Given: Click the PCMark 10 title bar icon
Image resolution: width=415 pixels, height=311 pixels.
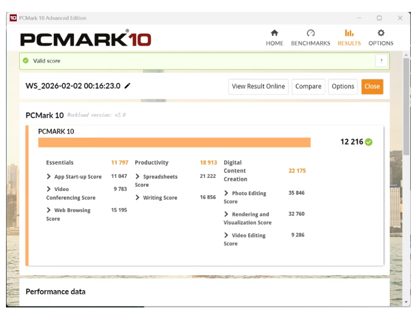Looking at the screenshot, I should pyautogui.click(x=13, y=18).
